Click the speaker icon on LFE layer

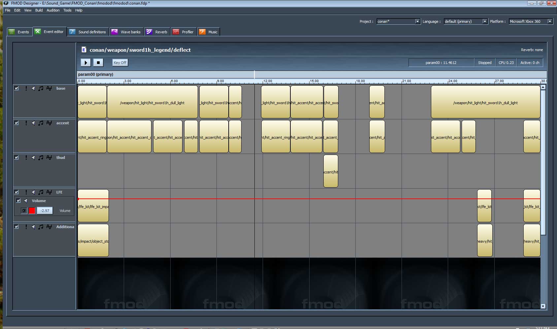coord(33,192)
